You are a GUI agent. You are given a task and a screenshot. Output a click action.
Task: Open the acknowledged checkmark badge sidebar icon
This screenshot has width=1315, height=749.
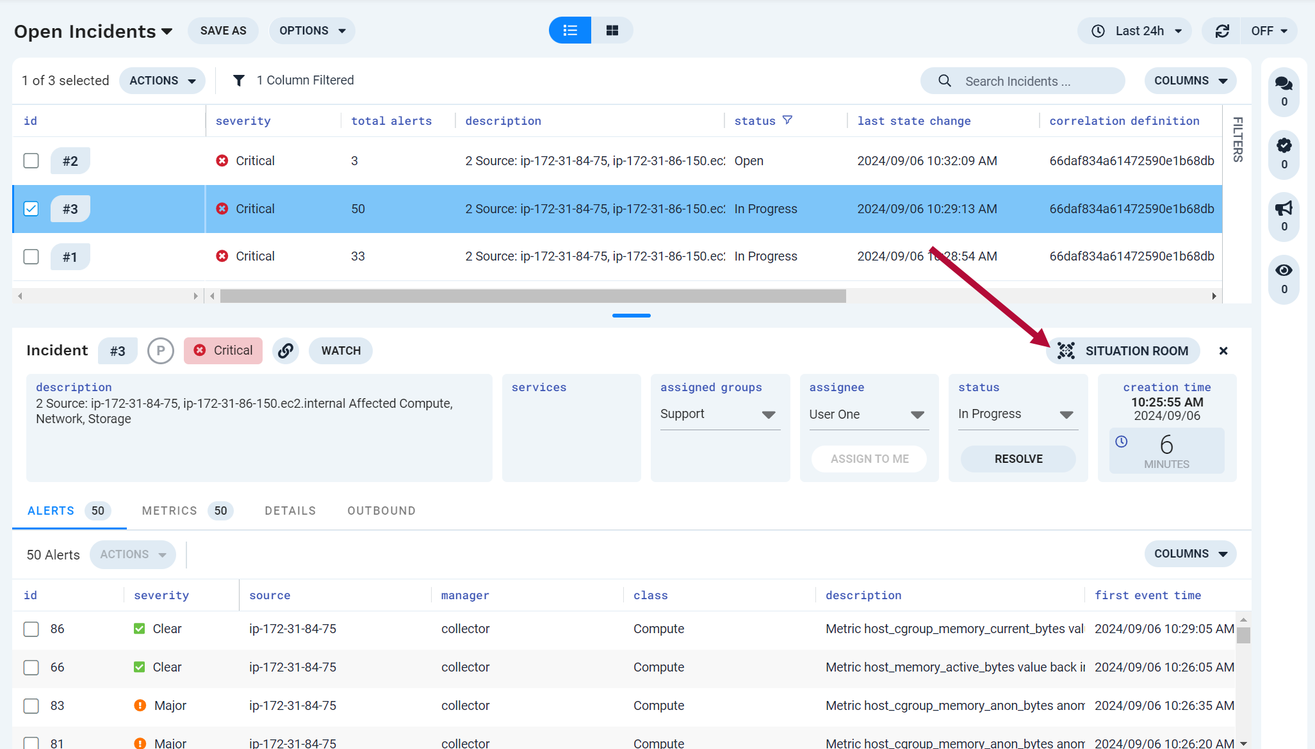pyautogui.click(x=1284, y=154)
